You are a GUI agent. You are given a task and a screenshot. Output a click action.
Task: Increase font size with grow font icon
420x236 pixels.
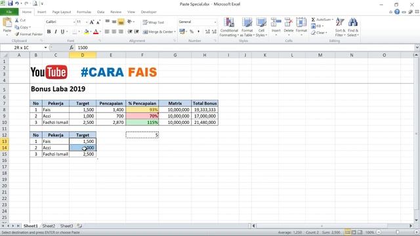[x=92, y=22]
